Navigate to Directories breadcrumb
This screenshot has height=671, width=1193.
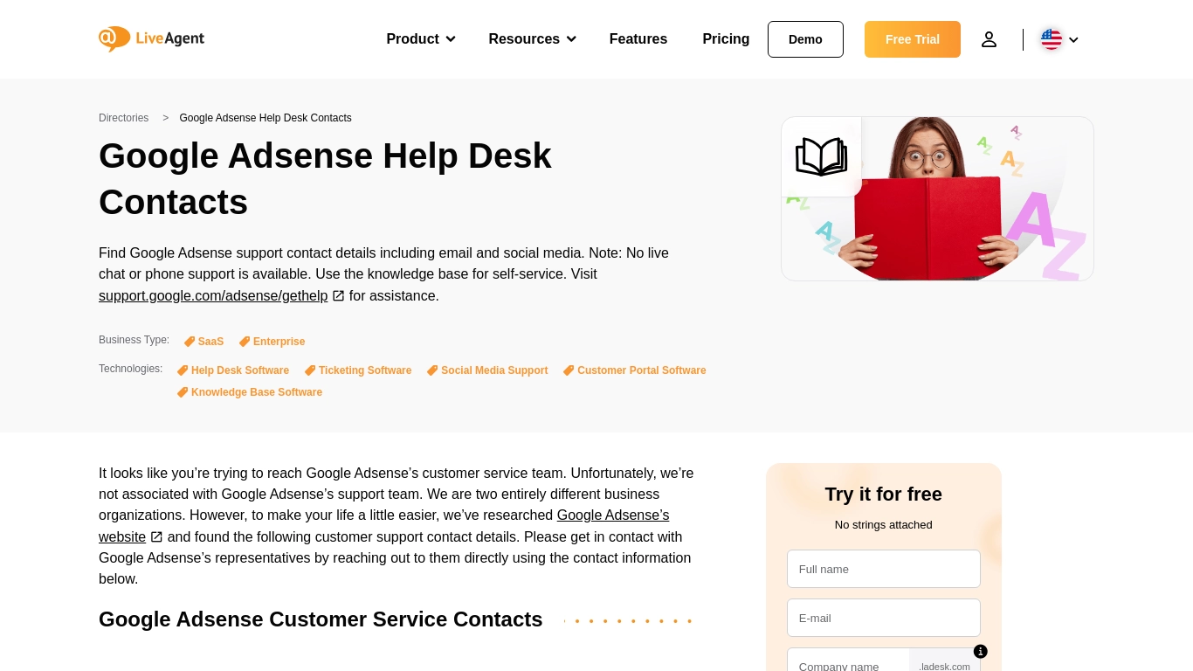123,118
